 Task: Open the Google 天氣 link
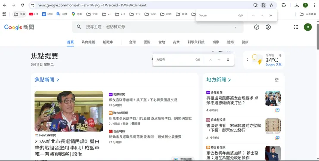(x=273, y=64)
